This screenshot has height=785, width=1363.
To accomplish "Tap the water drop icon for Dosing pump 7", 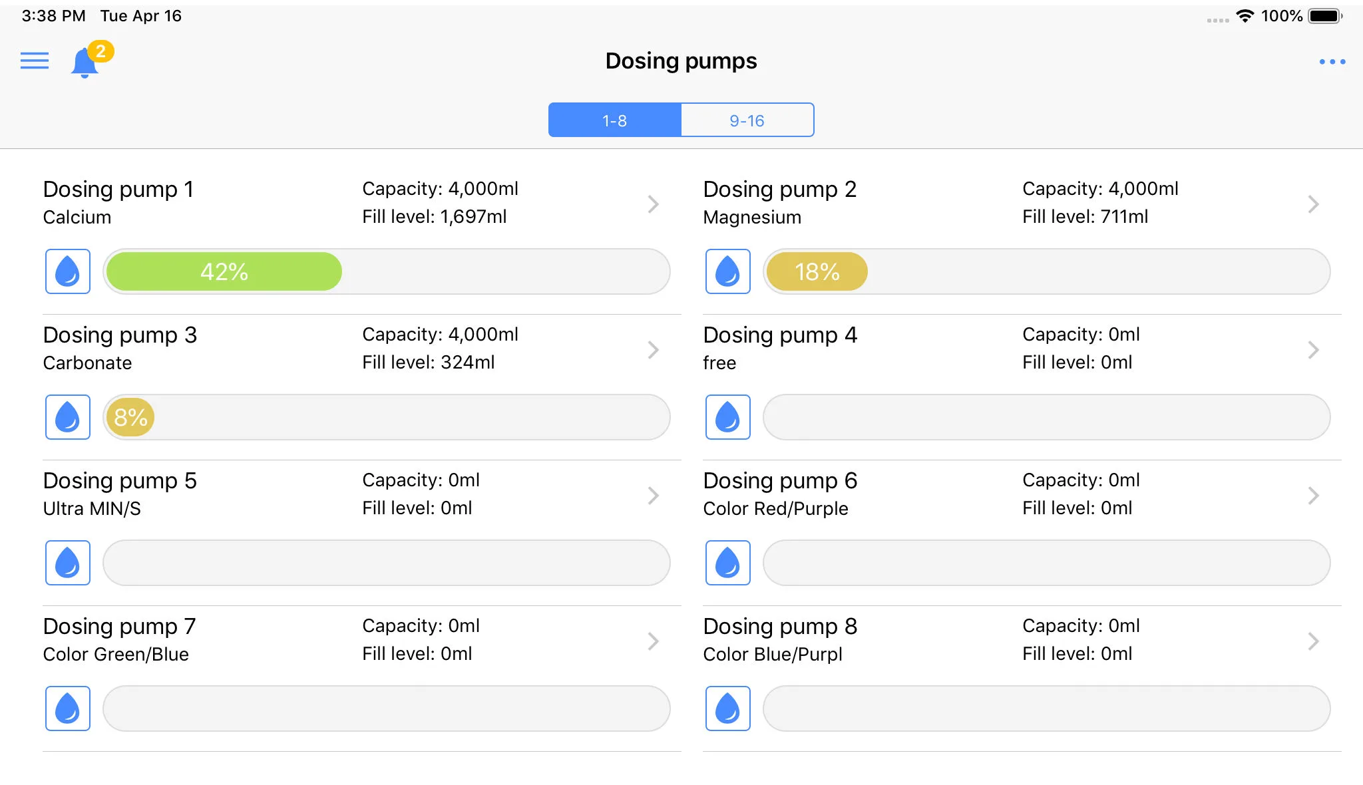I will (68, 708).
